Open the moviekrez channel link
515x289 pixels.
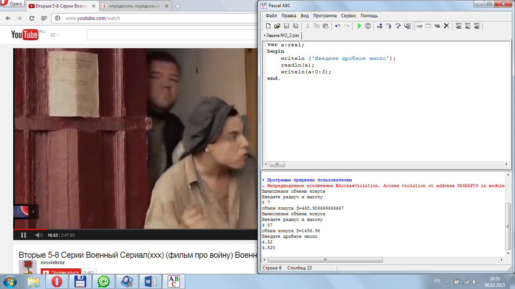pos(52,262)
